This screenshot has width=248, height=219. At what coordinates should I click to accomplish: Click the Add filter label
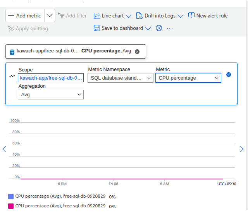[76, 16]
